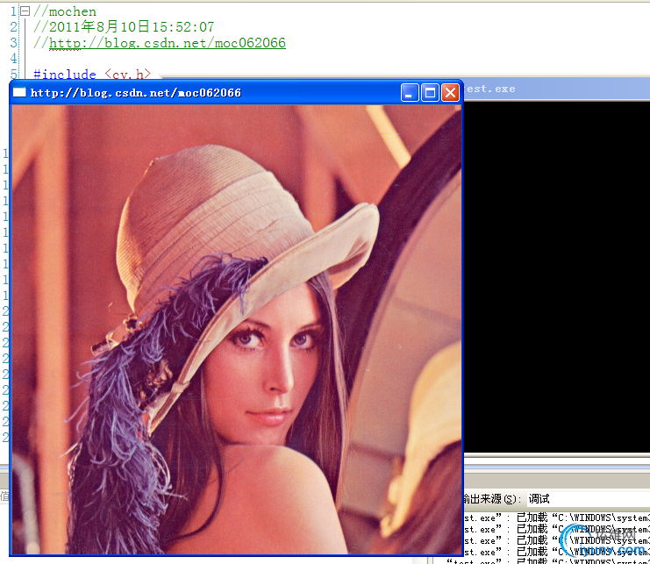
Task: Maximize the image display window
Action: tap(430, 92)
